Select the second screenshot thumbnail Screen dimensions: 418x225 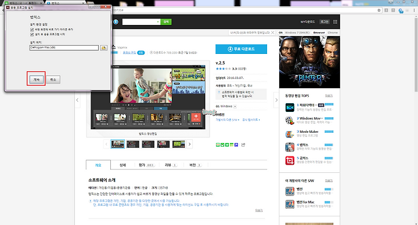pos(133,144)
